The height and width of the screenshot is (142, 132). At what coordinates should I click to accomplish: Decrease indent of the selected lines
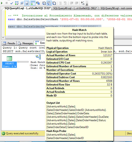pyautogui.click(x=72, y=3)
